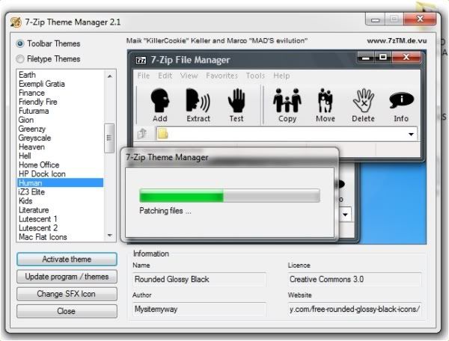The image size is (449, 341).
Task: Expand the preview address bar dropdown
Action: (411, 134)
